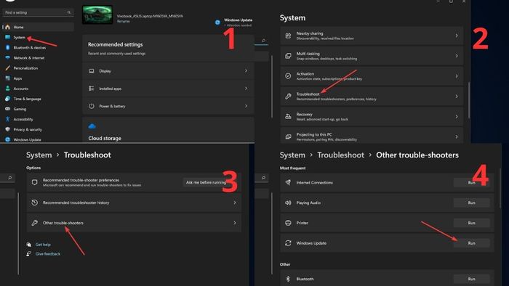Expand the Display row chevron
Image resolution: width=509 pixels, height=286 pixels.
[246, 70]
